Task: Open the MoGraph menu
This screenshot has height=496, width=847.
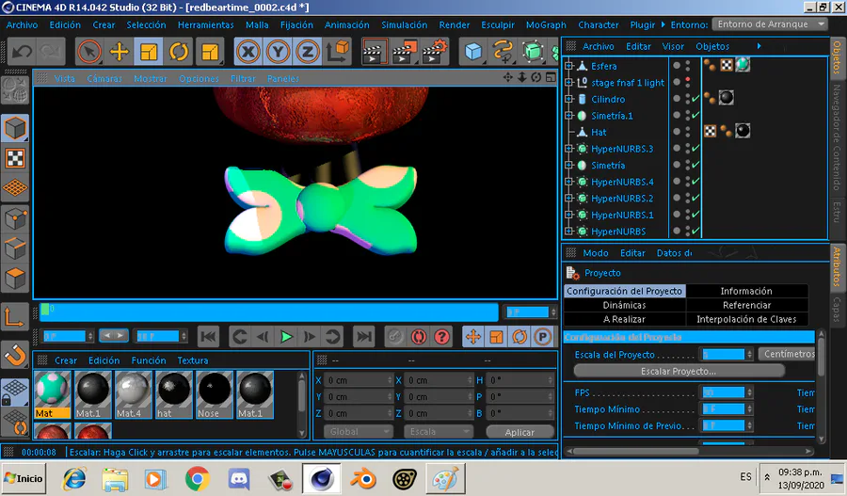Action: pos(546,24)
